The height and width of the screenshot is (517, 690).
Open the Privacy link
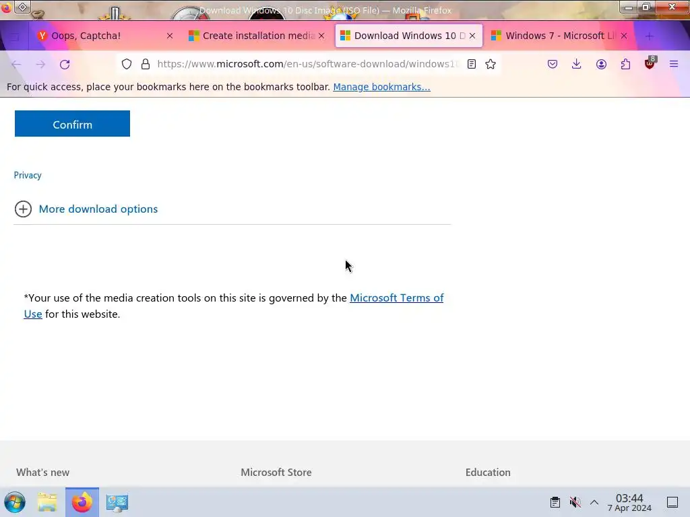pos(28,175)
